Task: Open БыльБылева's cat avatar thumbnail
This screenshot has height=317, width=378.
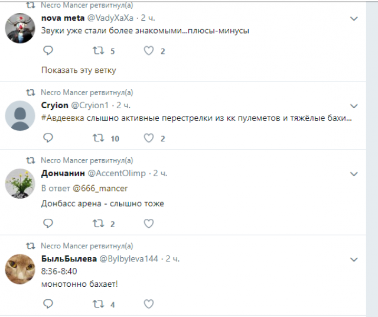Action: click(x=20, y=270)
